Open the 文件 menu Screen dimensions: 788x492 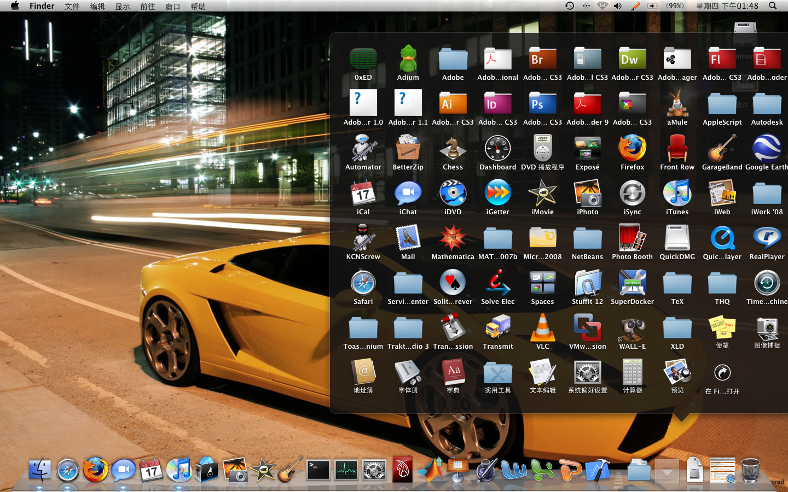coord(72,6)
